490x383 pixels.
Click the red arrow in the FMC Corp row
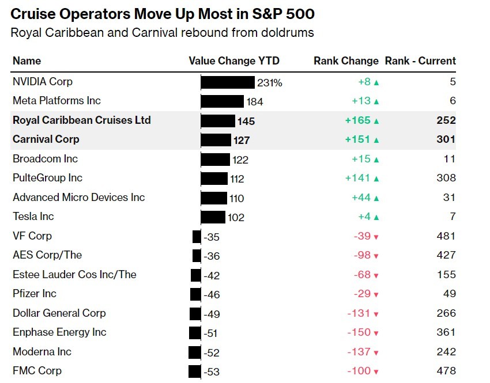[x=376, y=371]
